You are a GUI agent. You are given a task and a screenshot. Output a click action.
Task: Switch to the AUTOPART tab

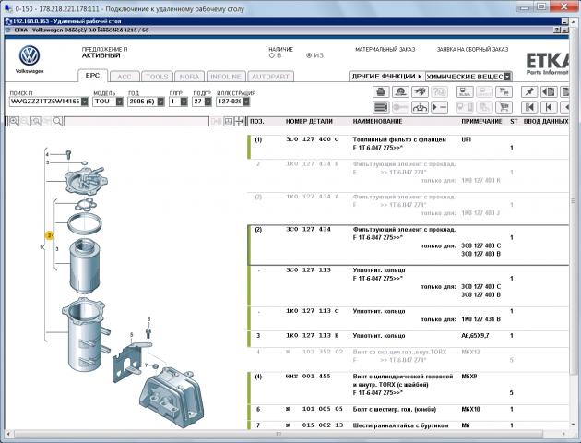click(270, 77)
